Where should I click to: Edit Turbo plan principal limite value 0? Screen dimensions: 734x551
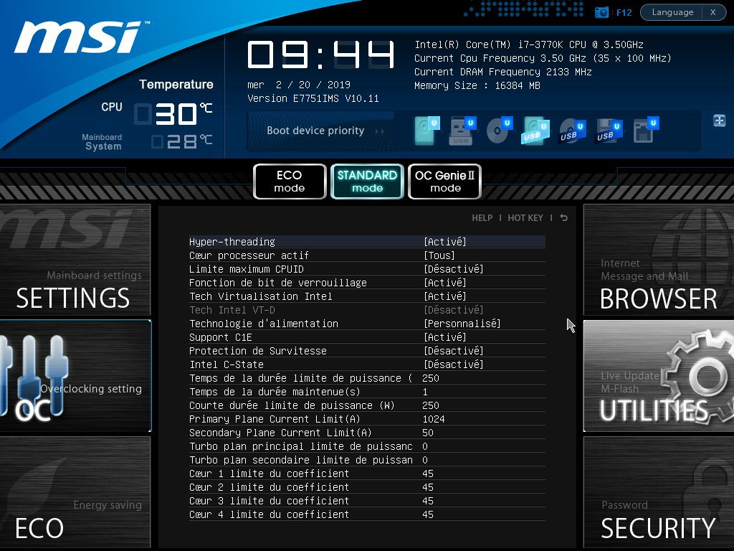425,446
